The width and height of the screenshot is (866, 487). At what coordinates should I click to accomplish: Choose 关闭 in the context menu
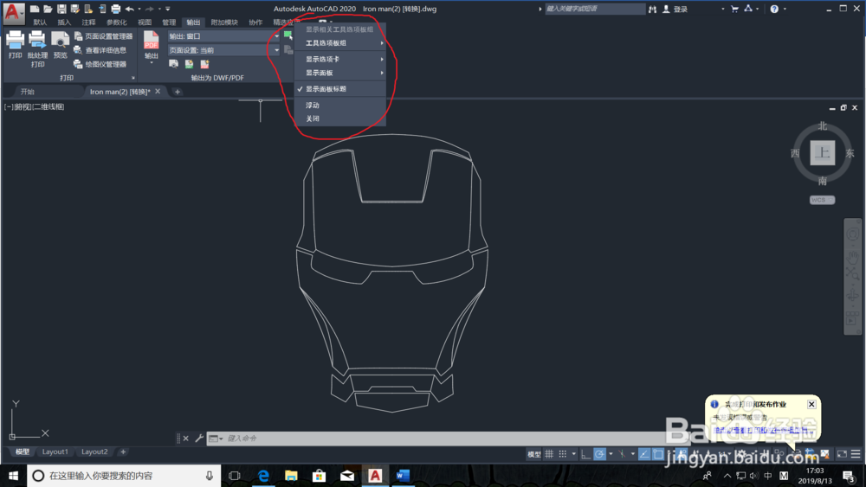pos(340,119)
